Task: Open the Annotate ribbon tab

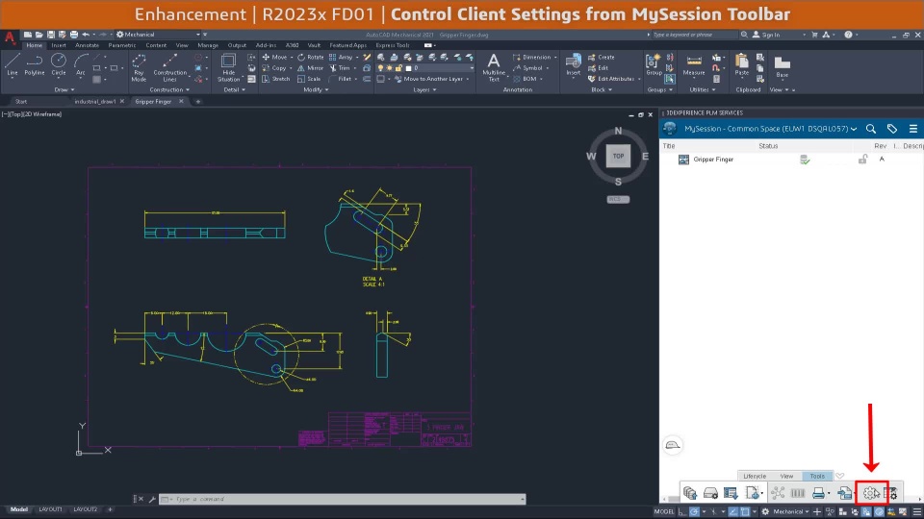Action: pyautogui.click(x=87, y=45)
